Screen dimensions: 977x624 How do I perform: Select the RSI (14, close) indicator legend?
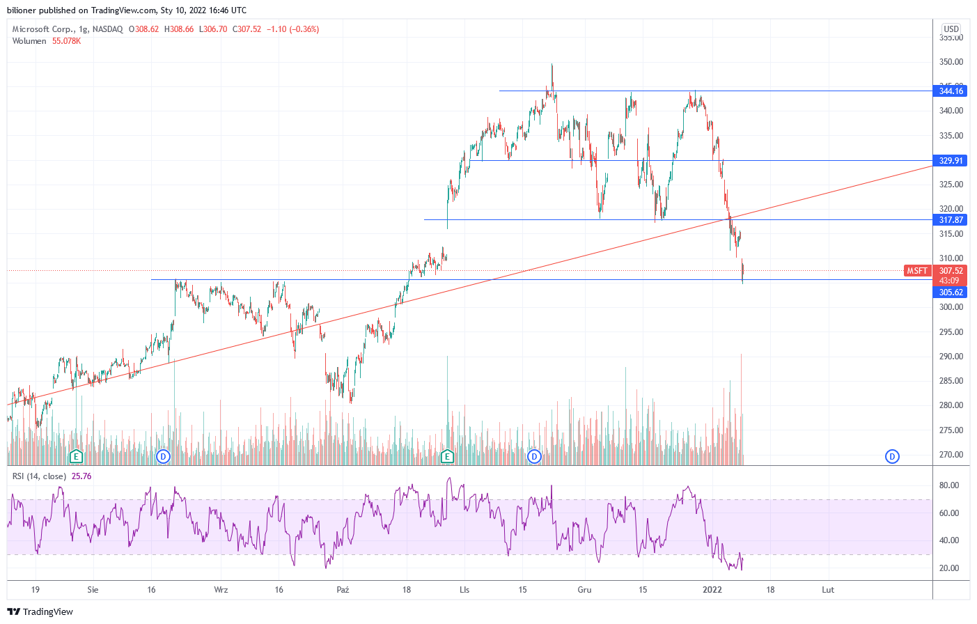pyautogui.click(x=39, y=476)
